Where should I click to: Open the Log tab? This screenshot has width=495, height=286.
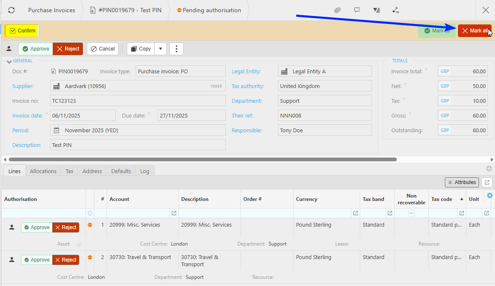(x=144, y=171)
